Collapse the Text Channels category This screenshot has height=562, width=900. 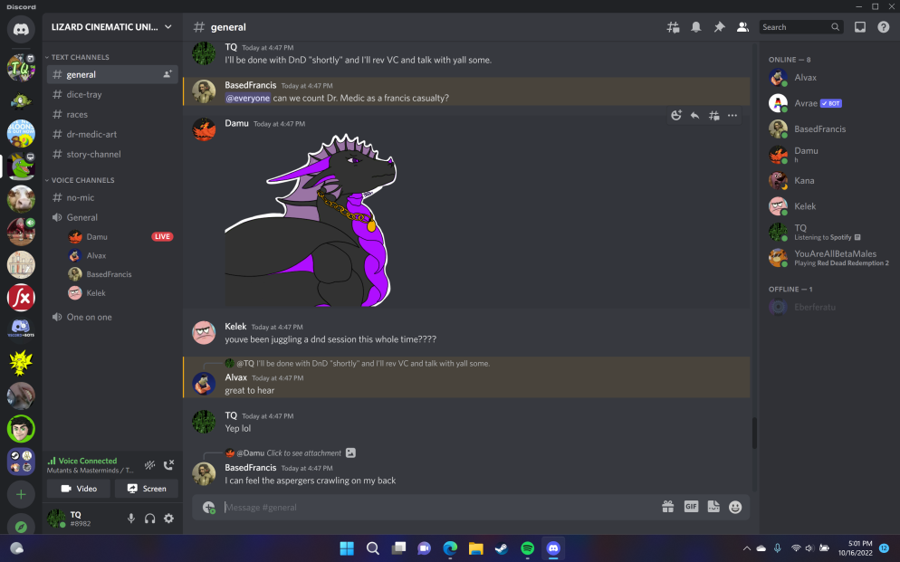click(x=78, y=57)
